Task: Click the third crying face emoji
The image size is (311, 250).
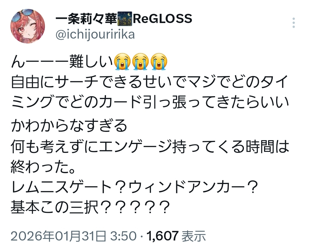Action: pyautogui.click(x=159, y=62)
